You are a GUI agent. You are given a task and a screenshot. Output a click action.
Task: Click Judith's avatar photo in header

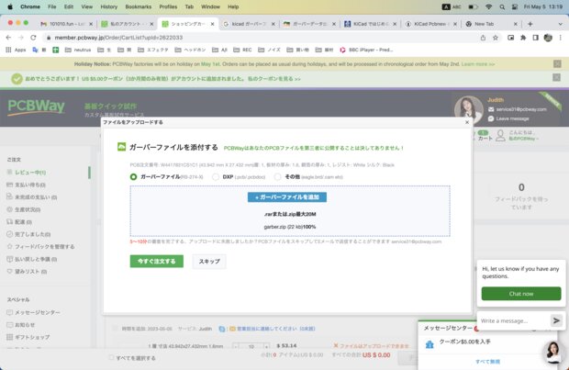tap(468, 109)
